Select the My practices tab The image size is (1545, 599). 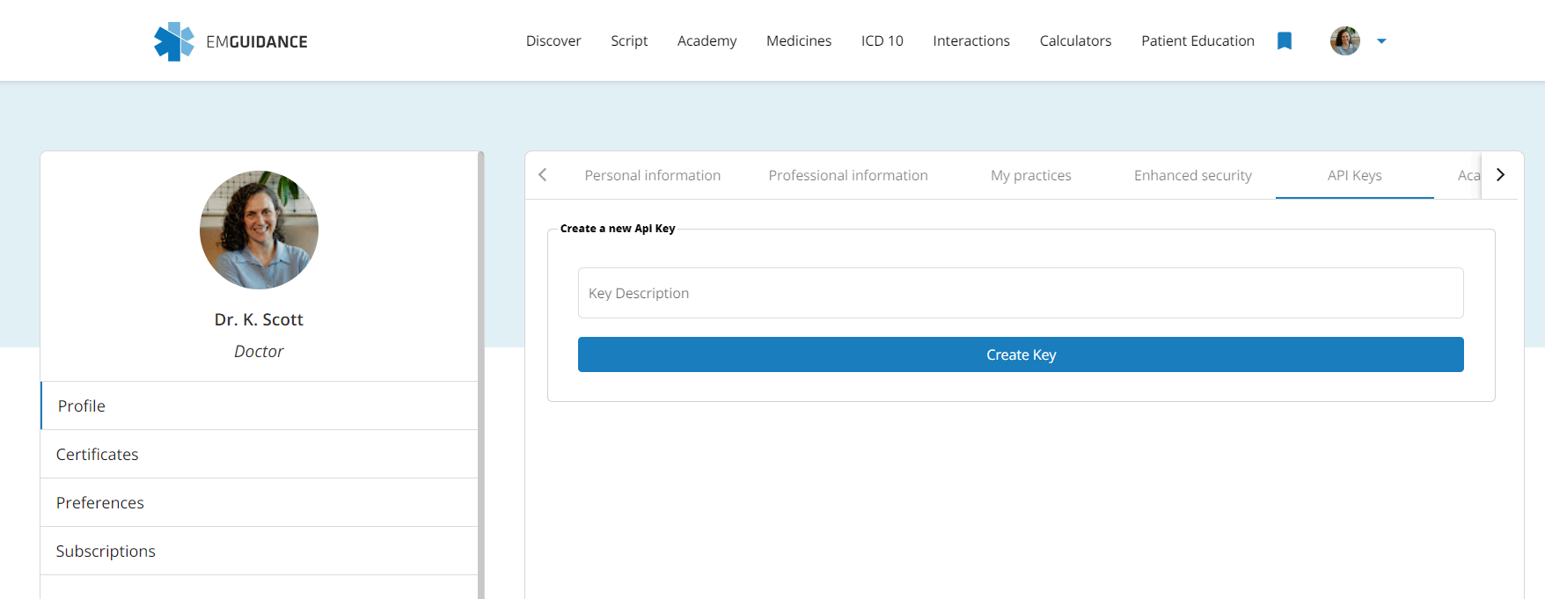click(1030, 176)
